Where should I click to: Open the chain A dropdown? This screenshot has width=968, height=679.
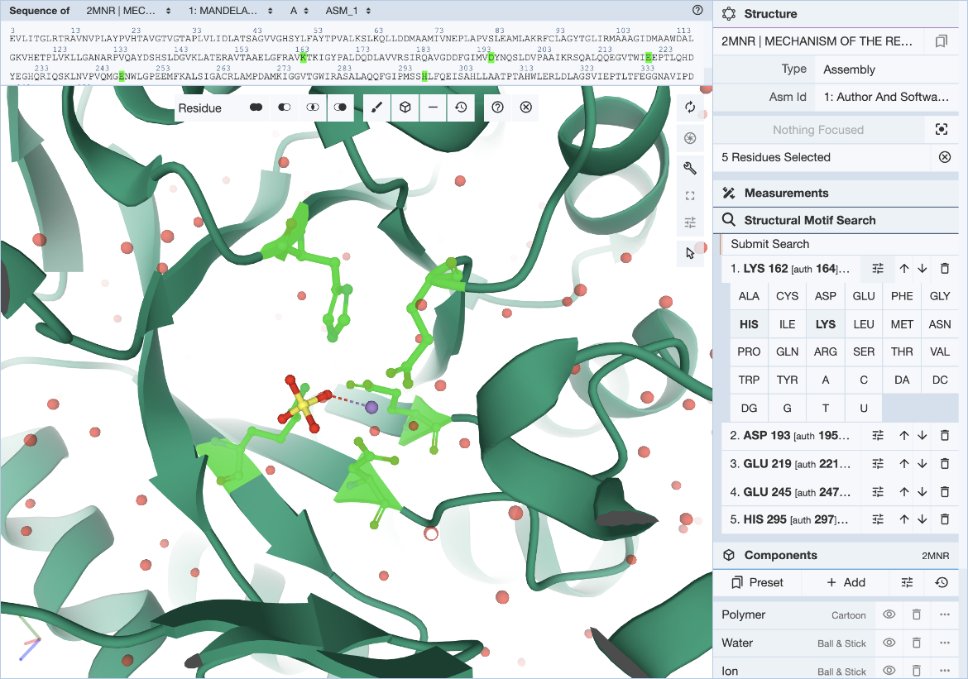pyautogui.click(x=300, y=11)
